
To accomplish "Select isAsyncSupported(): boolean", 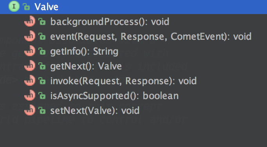I will pyautogui.click(x=114, y=96).
